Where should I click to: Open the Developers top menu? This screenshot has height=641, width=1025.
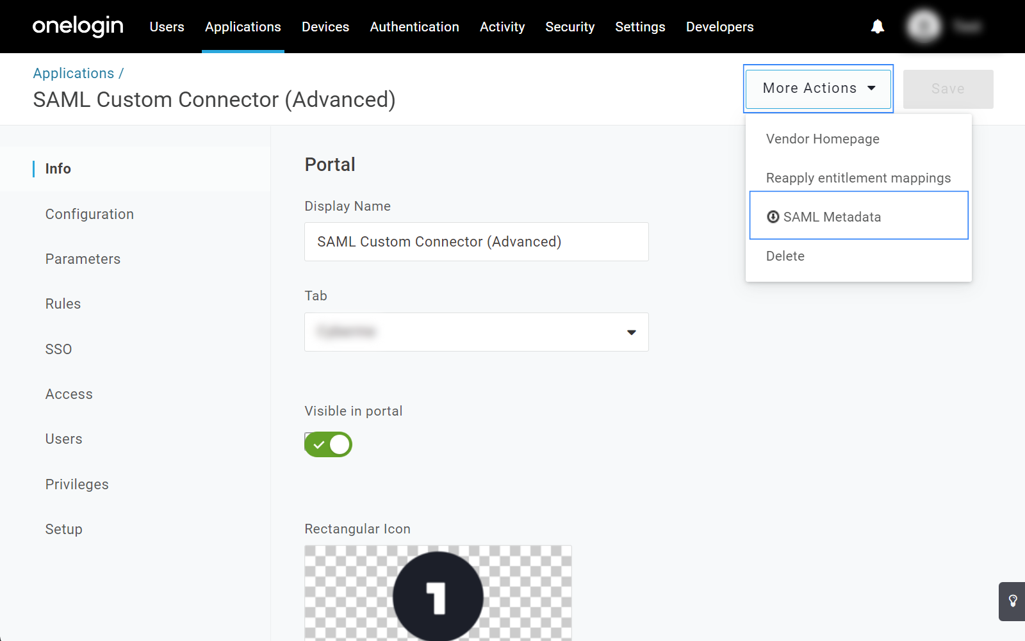[x=719, y=27]
